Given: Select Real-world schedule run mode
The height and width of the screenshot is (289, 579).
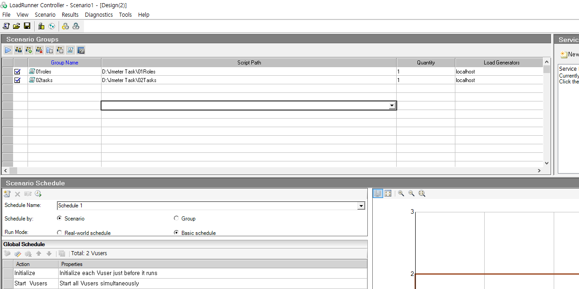Looking at the screenshot, I should (60, 233).
